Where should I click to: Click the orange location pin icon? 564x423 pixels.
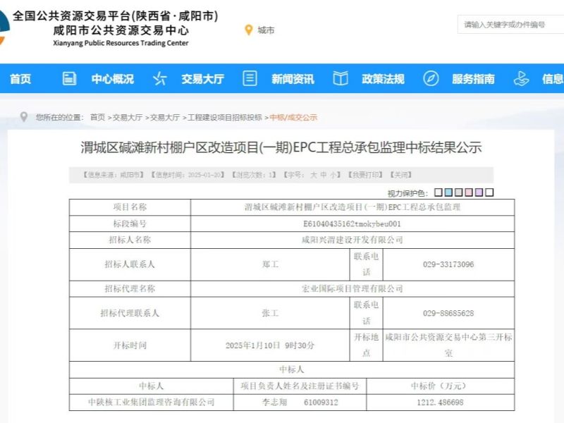(248, 30)
